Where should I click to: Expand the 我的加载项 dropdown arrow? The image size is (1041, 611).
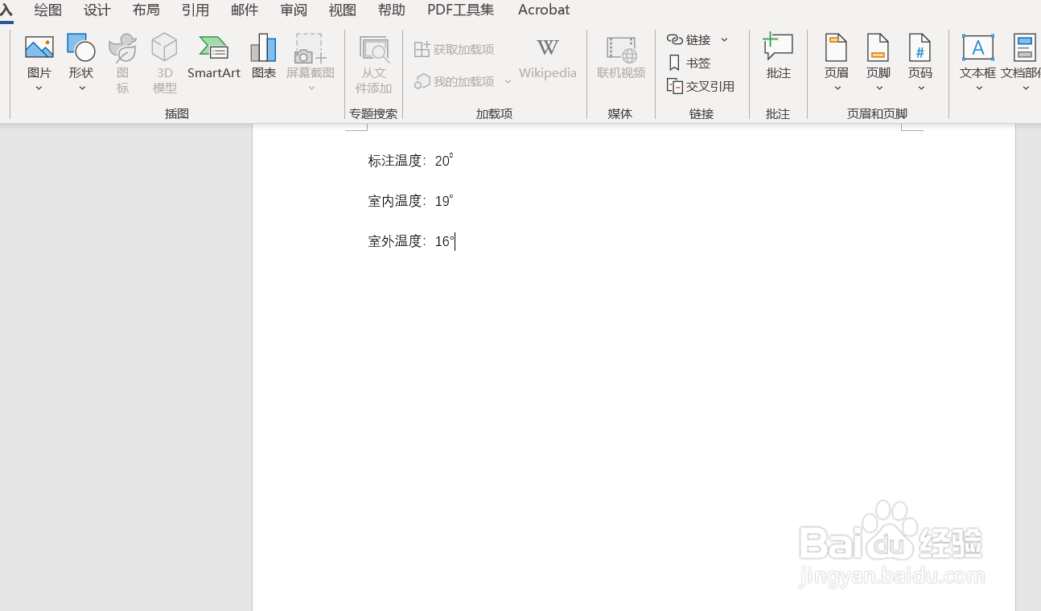coord(508,82)
